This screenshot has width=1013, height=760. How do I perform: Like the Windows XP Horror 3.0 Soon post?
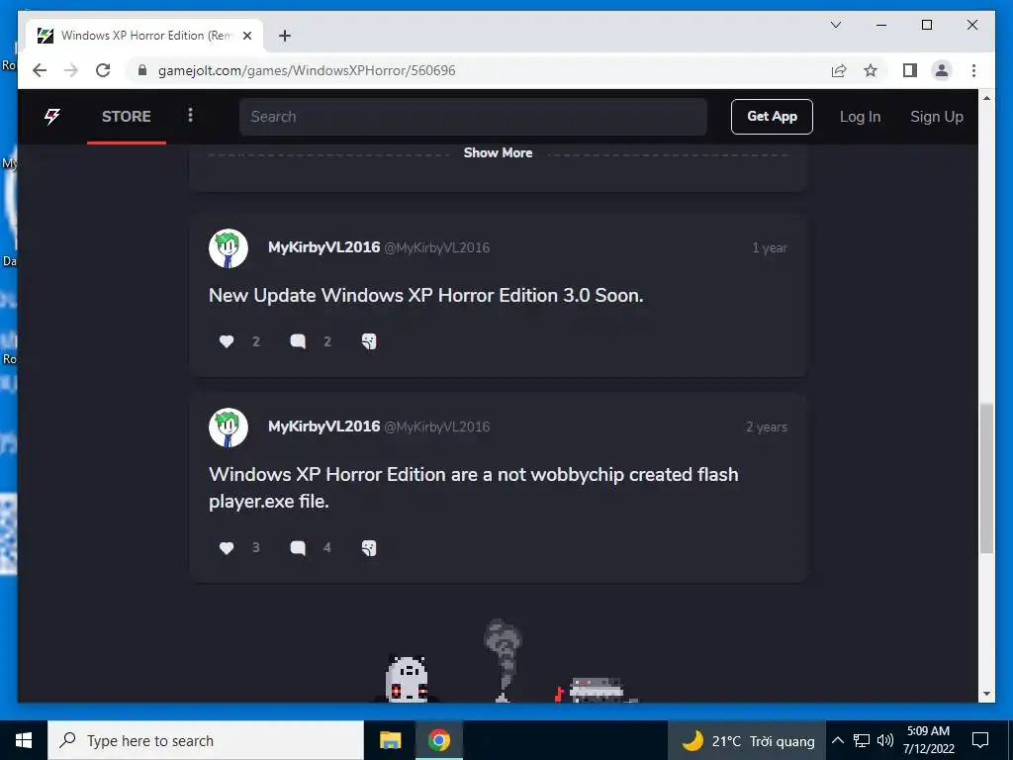pos(227,341)
